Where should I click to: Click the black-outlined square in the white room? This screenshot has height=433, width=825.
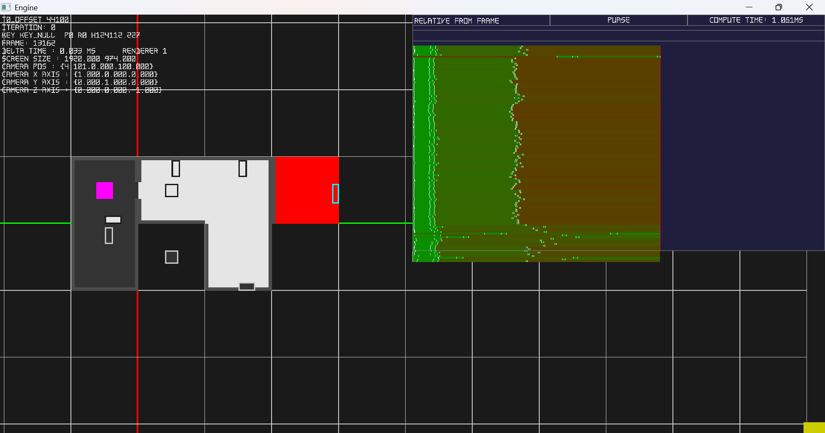click(171, 190)
